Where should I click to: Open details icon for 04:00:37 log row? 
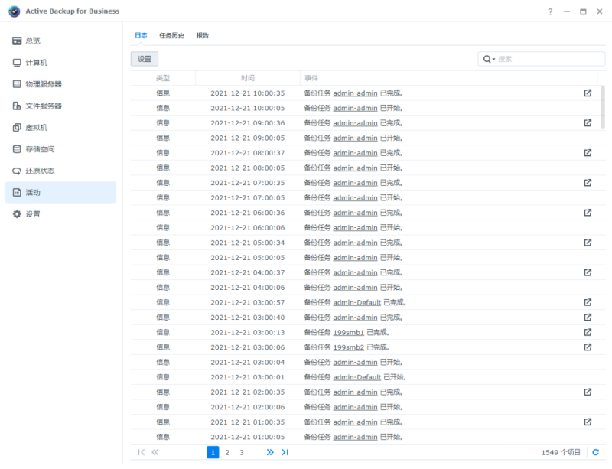[x=588, y=272]
